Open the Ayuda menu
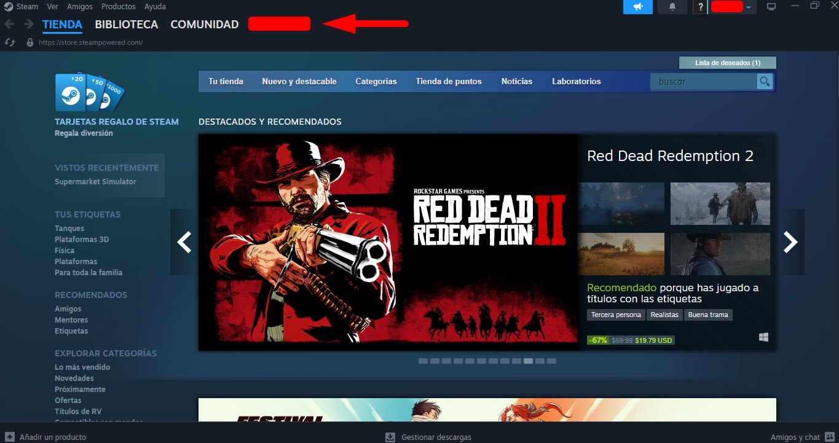Image resolution: width=839 pixels, height=443 pixels. click(155, 7)
